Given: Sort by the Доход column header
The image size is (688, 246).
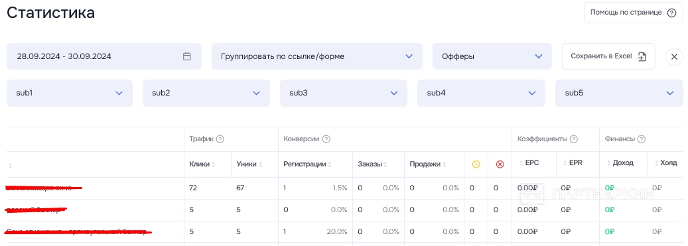Looking at the screenshot, I should [x=620, y=163].
